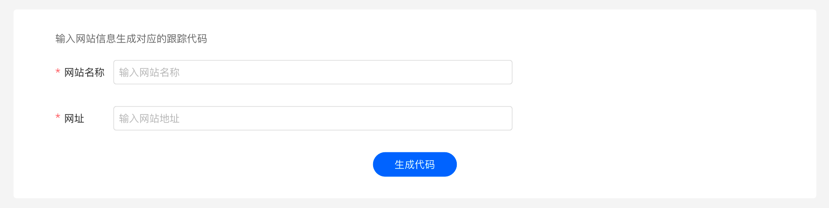Click the red asterisk beside 网址

tap(58, 117)
